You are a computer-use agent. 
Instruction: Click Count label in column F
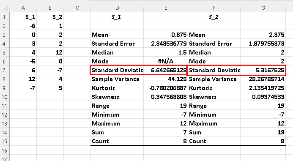(197, 142)
